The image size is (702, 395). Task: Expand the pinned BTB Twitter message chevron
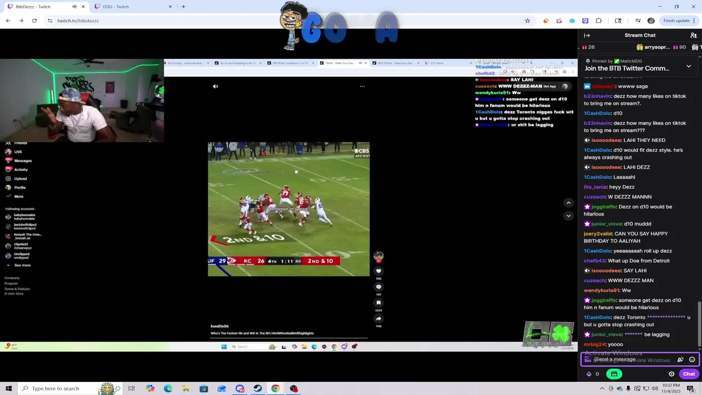689,66
